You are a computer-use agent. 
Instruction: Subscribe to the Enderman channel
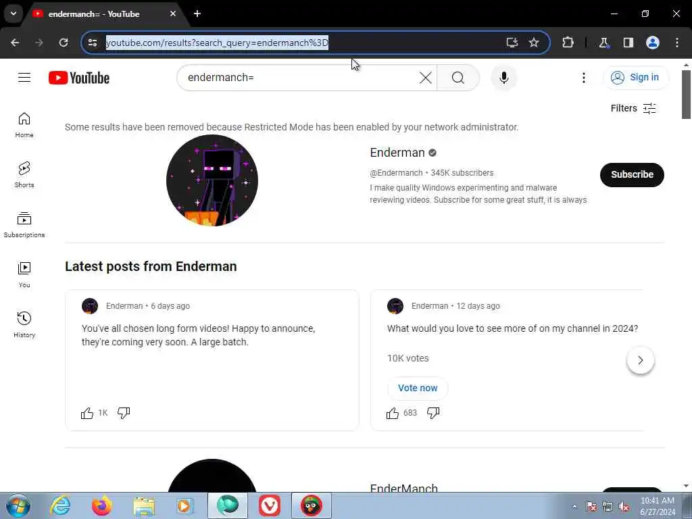632,175
